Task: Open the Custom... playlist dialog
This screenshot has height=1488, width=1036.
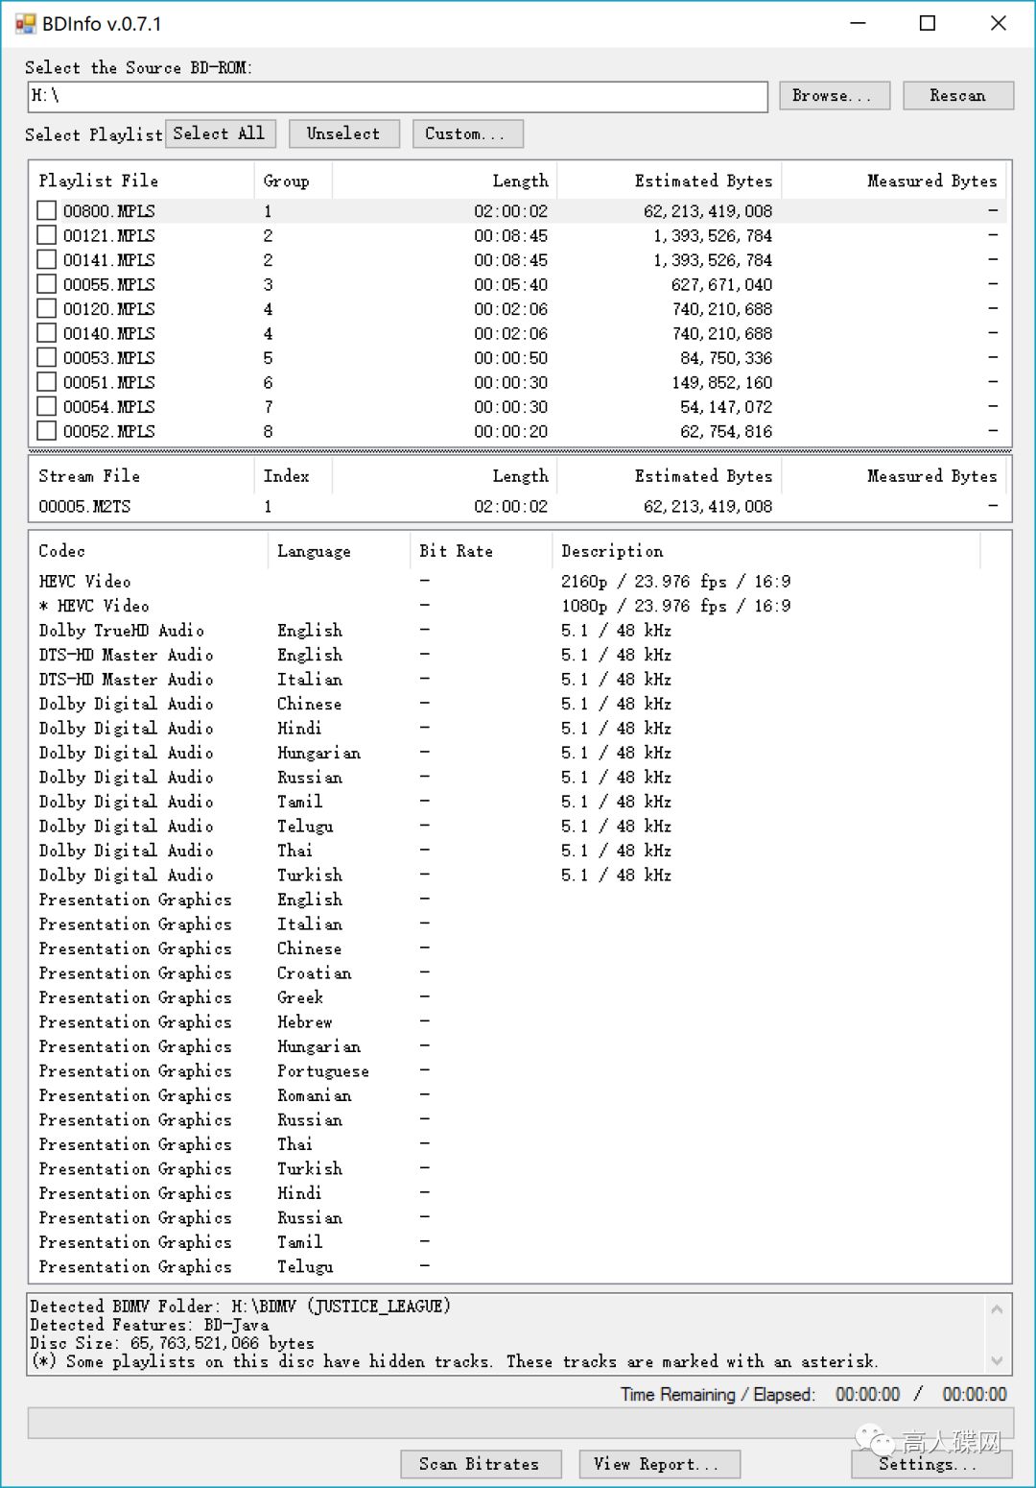Action: (467, 133)
